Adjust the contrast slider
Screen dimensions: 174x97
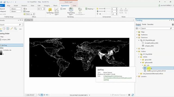point(104,11)
